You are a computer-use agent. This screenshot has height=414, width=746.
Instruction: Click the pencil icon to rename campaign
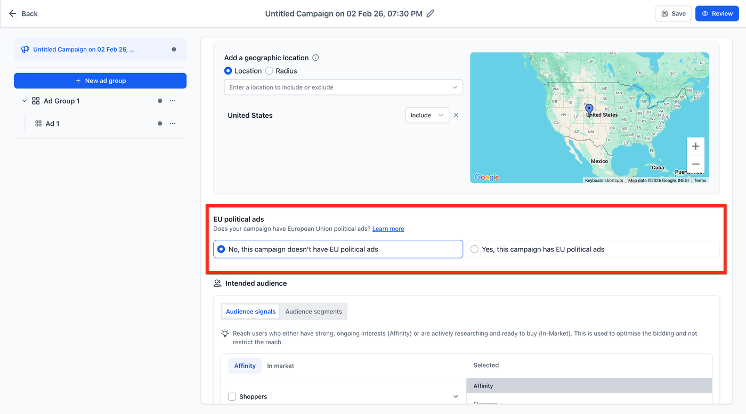point(431,14)
